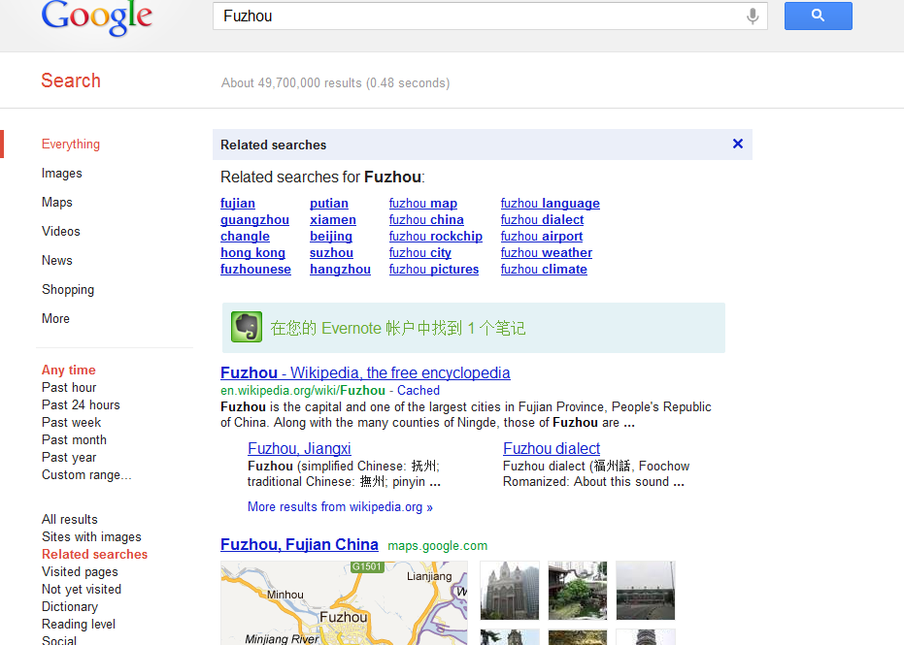Viewport: 904px width, 645px height.
Task: Switch to Images results
Action: point(62,174)
